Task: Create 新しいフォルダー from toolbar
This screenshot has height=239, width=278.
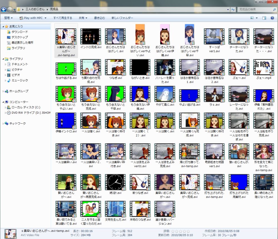Action: click(x=122, y=18)
